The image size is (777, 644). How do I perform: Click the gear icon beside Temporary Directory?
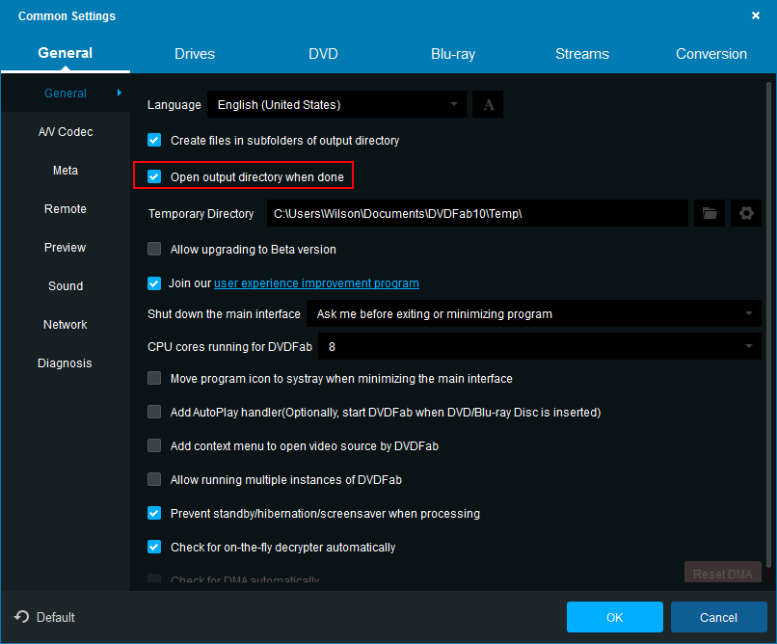click(x=745, y=213)
